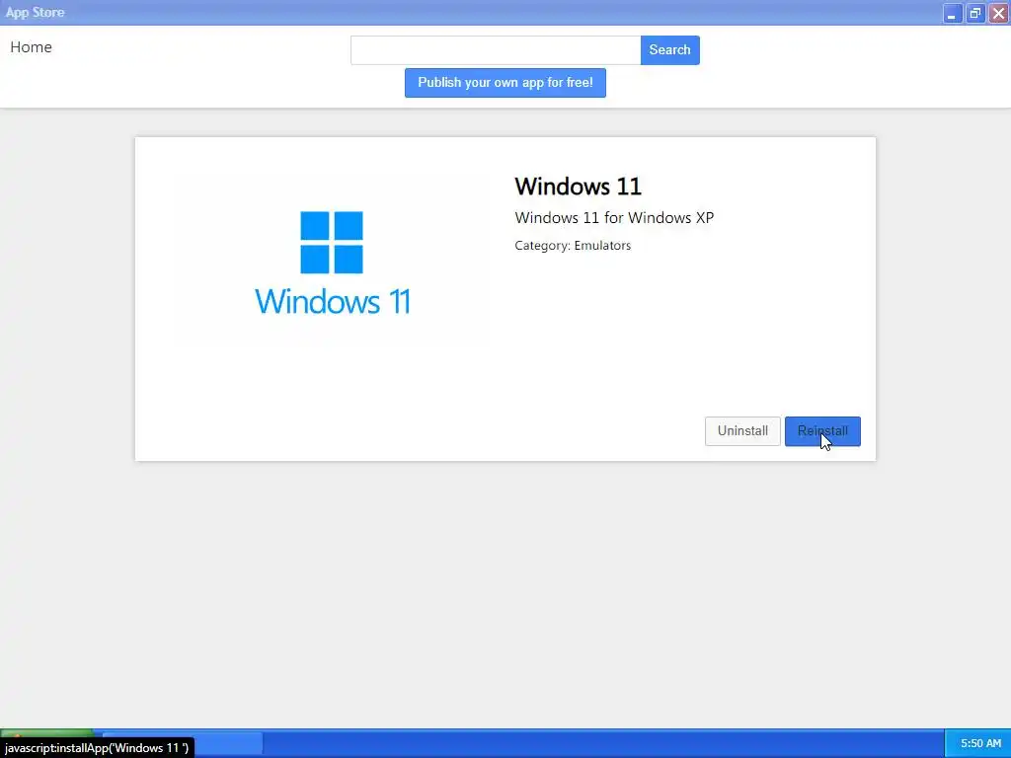The height and width of the screenshot is (758, 1011).
Task: Go to the Home page link
Action: pyautogui.click(x=31, y=47)
